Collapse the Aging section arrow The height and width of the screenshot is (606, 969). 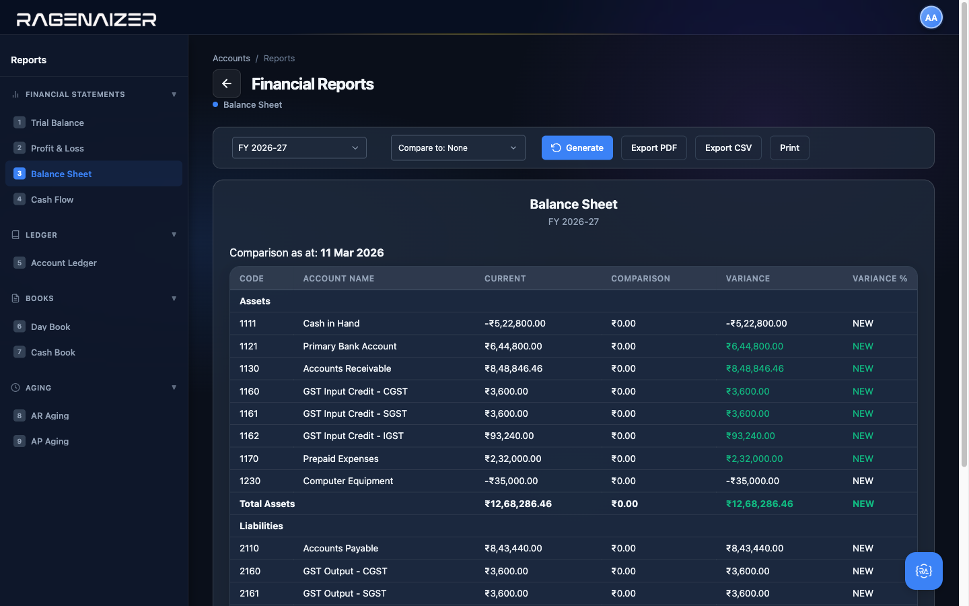click(174, 388)
